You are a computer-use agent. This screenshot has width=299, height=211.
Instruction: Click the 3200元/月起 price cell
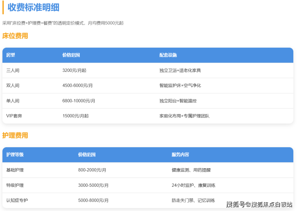click(x=74, y=70)
